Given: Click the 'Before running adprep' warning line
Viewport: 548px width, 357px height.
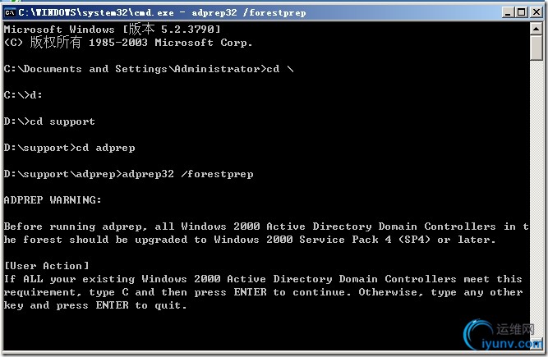Looking at the screenshot, I should (x=266, y=227).
